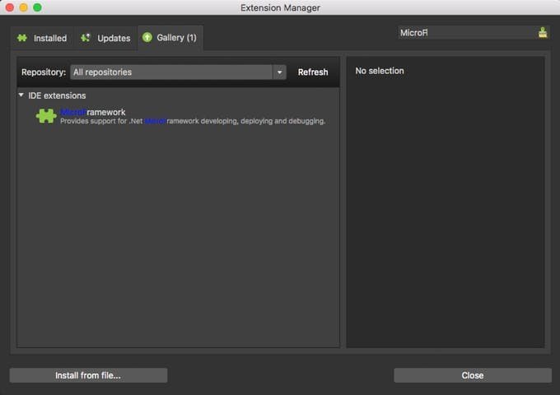Click the MicroFramework extension puzzle icon
Image resolution: width=560 pixels, height=395 pixels.
46,116
